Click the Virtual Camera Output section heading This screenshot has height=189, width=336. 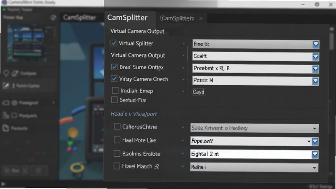coord(137,31)
